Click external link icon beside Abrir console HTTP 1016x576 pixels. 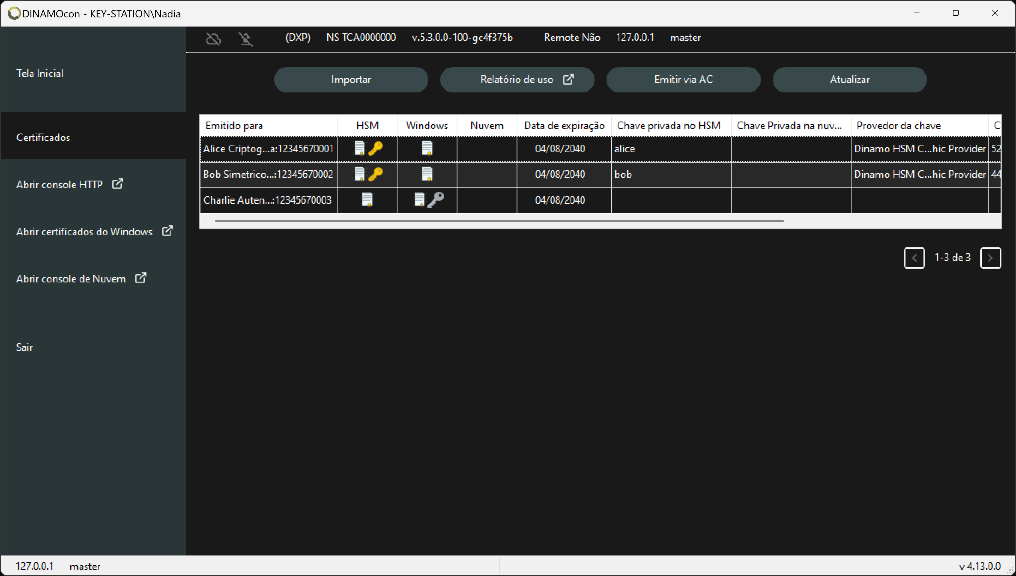[x=118, y=184]
